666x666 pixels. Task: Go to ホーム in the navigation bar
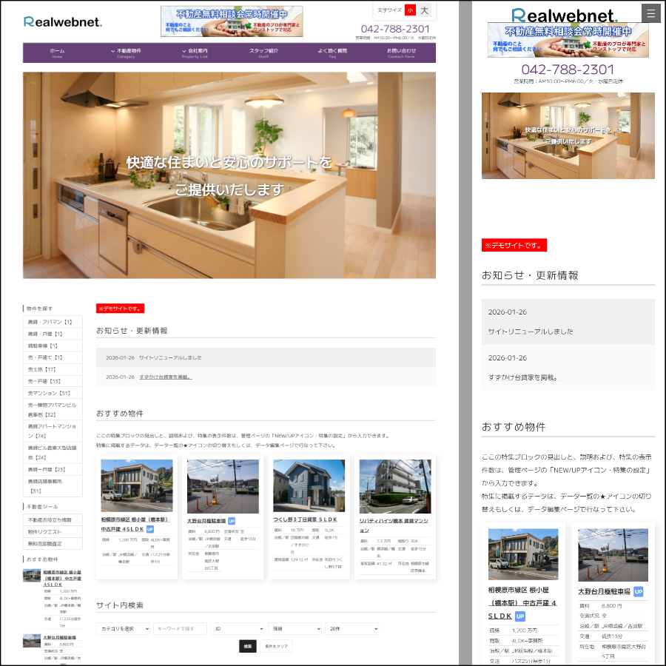tap(58, 53)
